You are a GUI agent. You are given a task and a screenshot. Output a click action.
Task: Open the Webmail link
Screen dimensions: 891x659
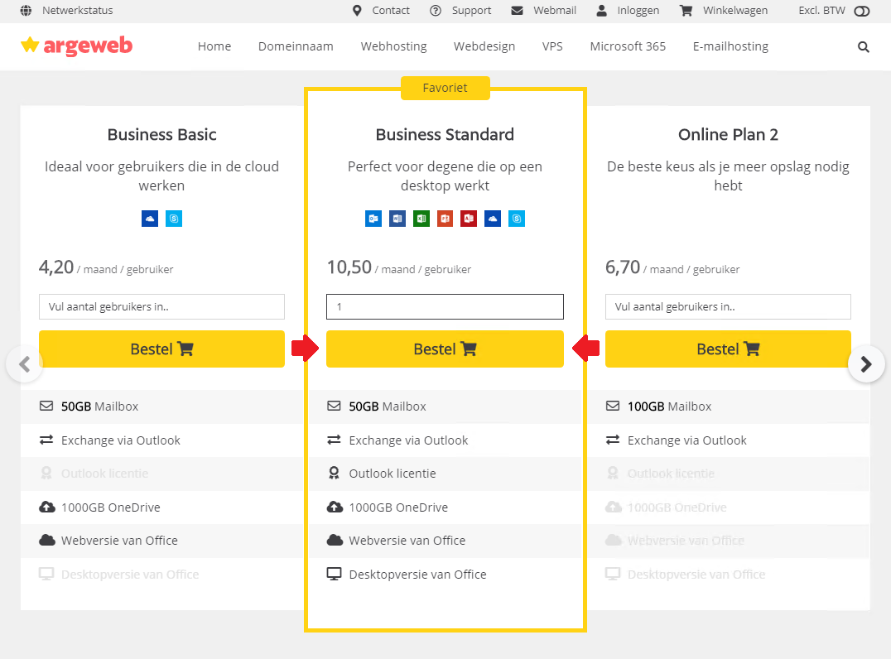[555, 10]
